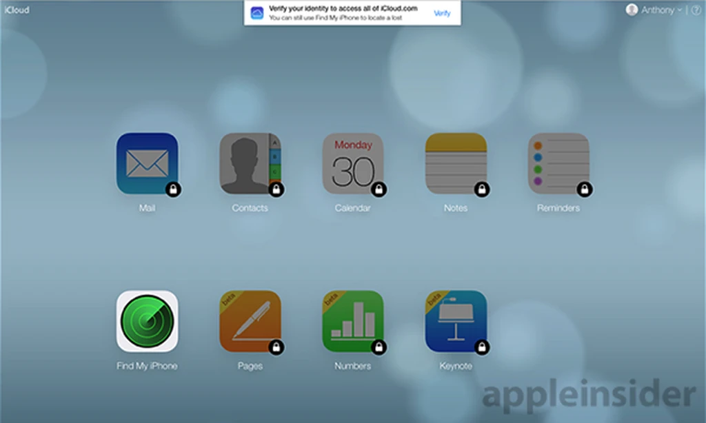The height and width of the screenshot is (423, 706).
Task: Click the lock badge on Calendar
Action: coord(379,189)
